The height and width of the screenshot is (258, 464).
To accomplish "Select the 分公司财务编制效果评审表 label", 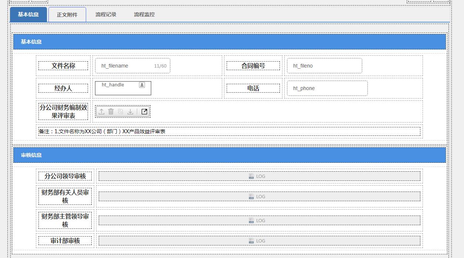I will 63,111.
